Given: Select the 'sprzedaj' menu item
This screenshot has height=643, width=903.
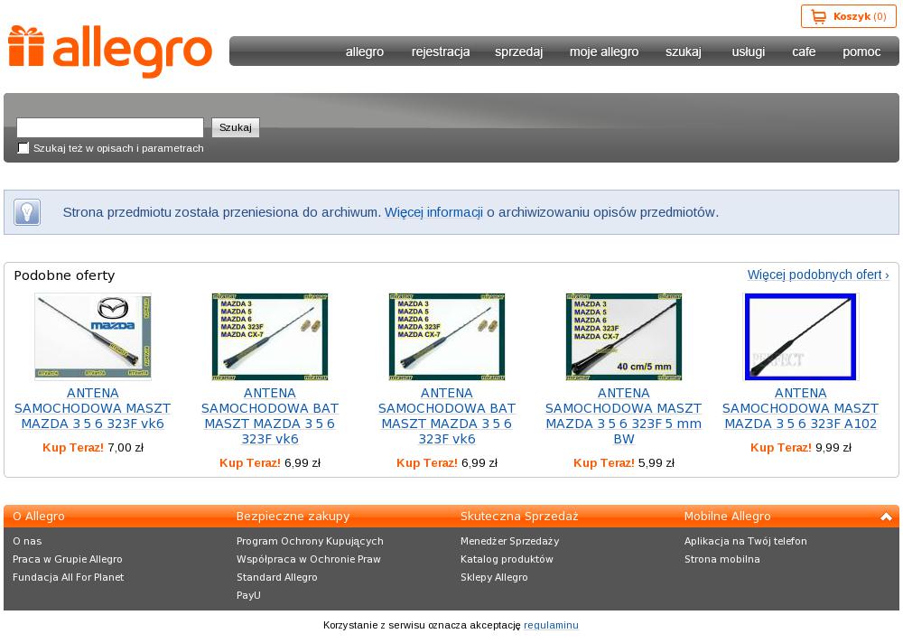Looking at the screenshot, I should (x=519, y=51).
